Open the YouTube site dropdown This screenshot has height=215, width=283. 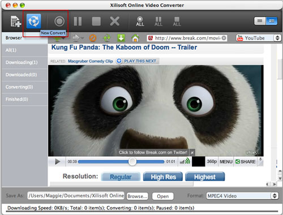point(258,38)
